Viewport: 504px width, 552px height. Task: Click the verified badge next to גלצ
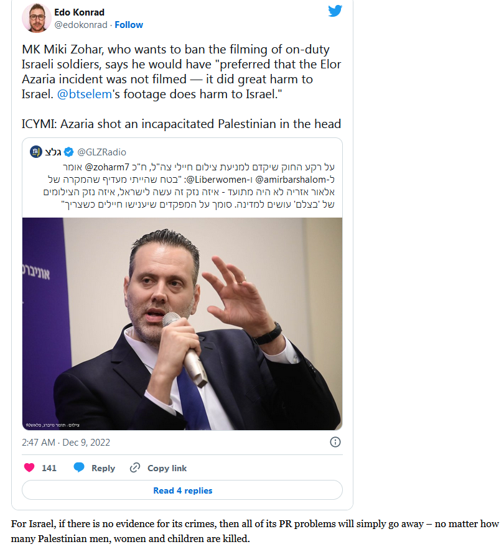[68, 152]
